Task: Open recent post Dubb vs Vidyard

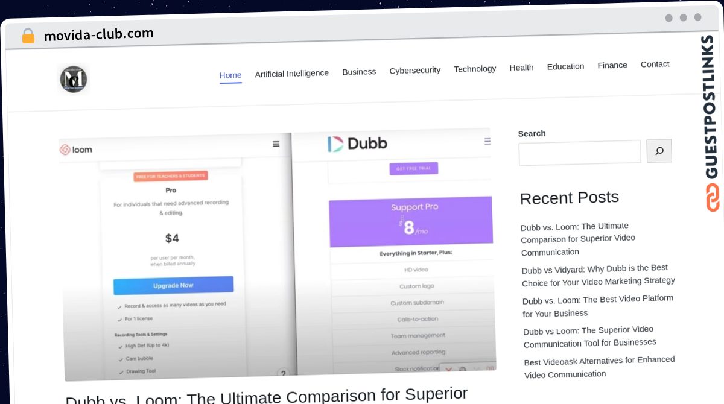Action: tap(599, 275)
